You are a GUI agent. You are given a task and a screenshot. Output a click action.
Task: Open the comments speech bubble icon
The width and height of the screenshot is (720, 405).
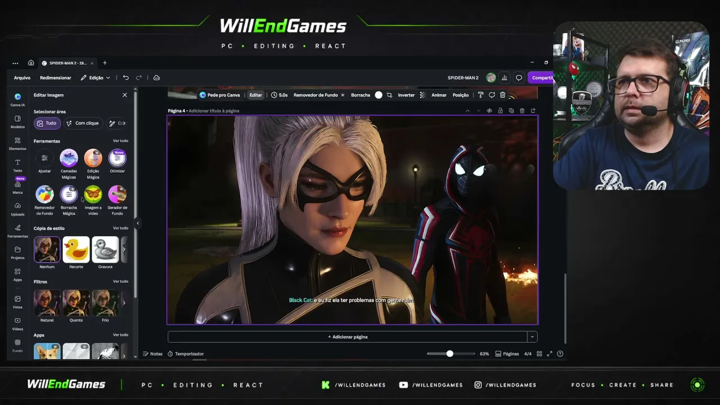click(519, 78)
